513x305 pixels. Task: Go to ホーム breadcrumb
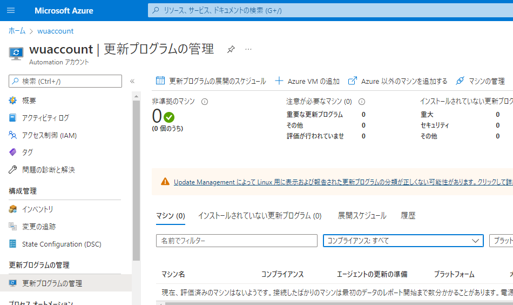(17, 31)
